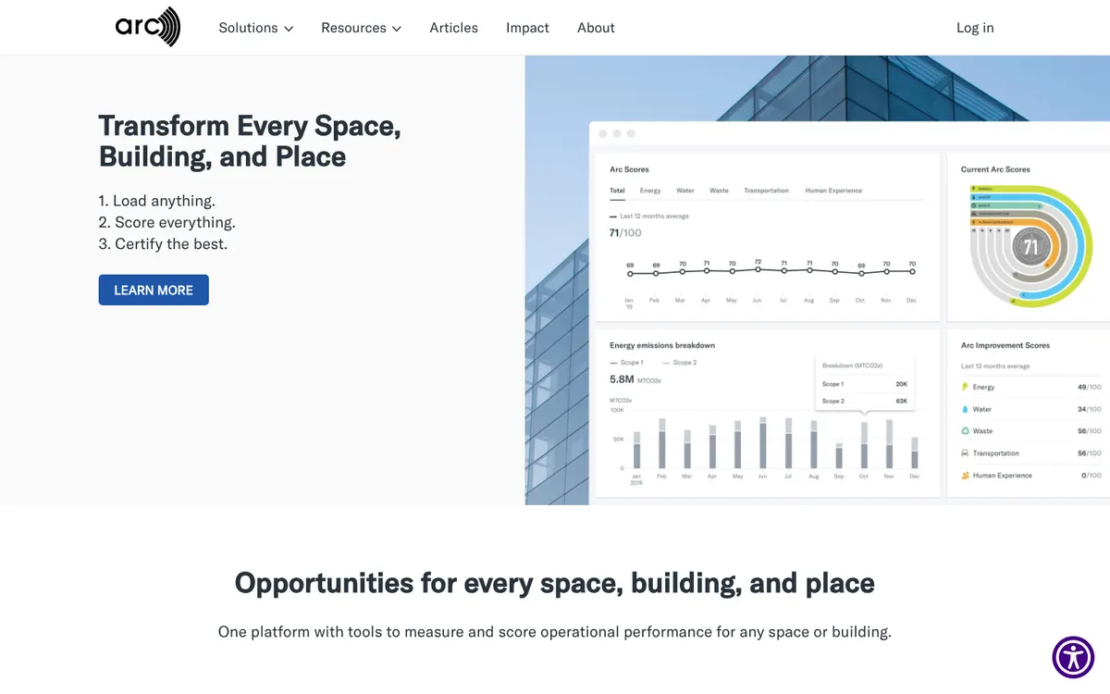
Task: Open the Articles page
Action: [453, 28]
